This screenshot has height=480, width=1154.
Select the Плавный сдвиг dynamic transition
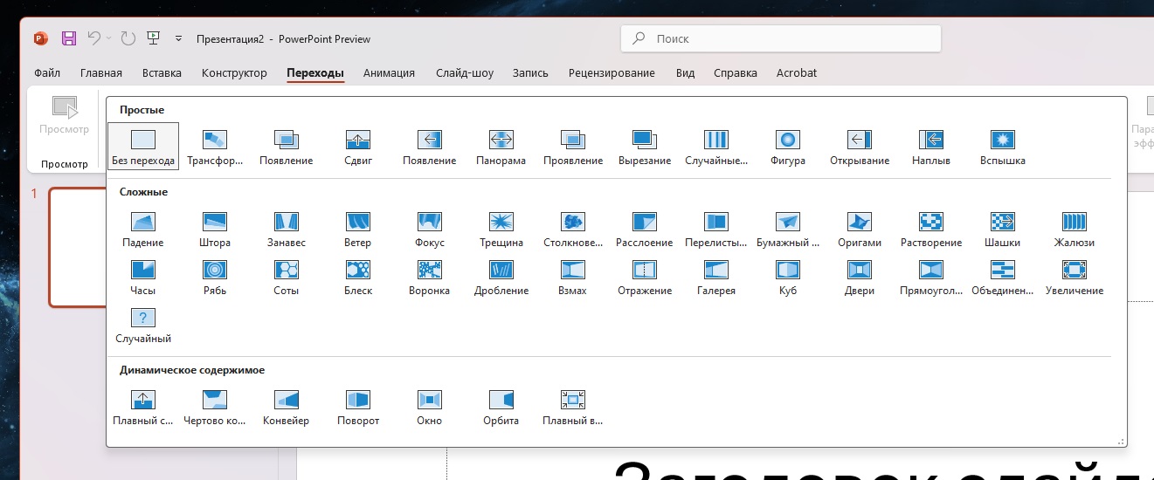click(143, 407)
